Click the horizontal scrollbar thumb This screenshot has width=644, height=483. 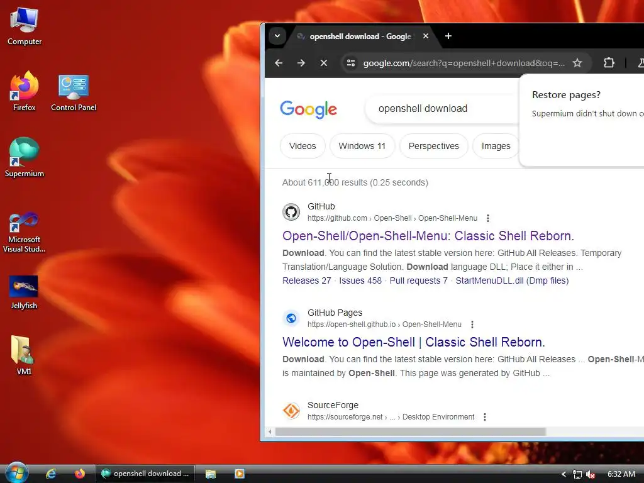tap(410, 431)
